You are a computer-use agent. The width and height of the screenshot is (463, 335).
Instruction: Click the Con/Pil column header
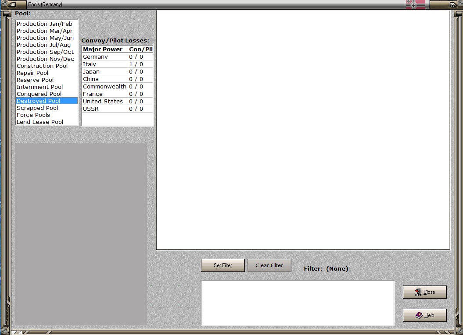[x=140, y=49]
